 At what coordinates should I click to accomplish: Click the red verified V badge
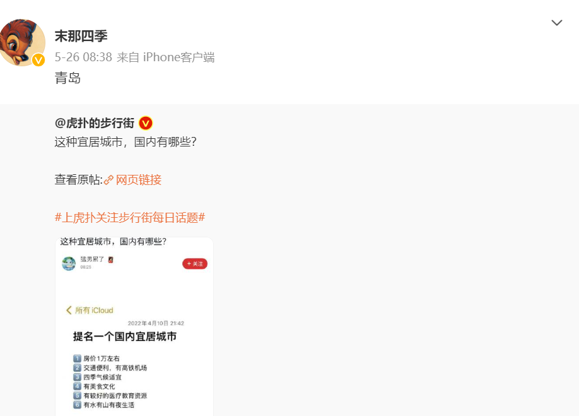(146, 123)
